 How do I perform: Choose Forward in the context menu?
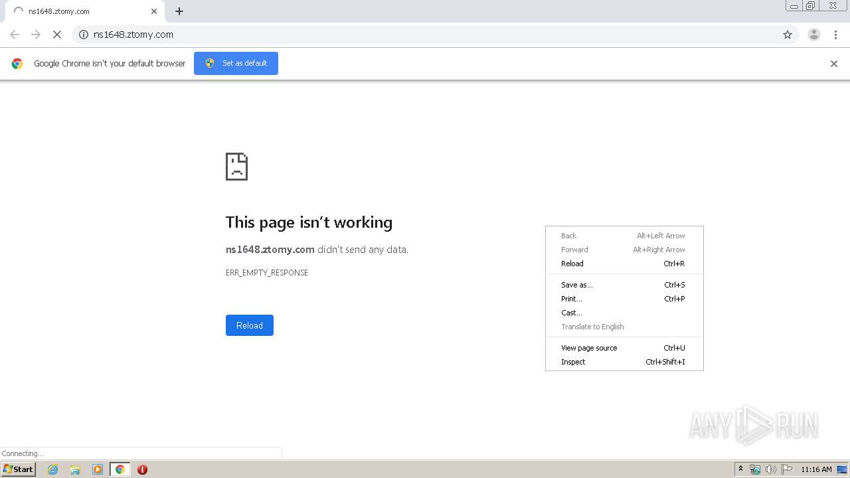coord(624,250)
